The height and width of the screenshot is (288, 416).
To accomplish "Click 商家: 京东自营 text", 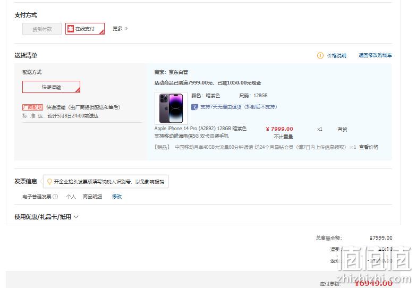I will 171,72.
